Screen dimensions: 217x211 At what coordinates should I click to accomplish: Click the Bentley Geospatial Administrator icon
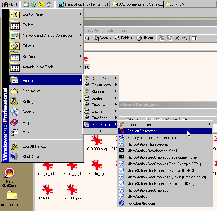(x=122, y=138)
